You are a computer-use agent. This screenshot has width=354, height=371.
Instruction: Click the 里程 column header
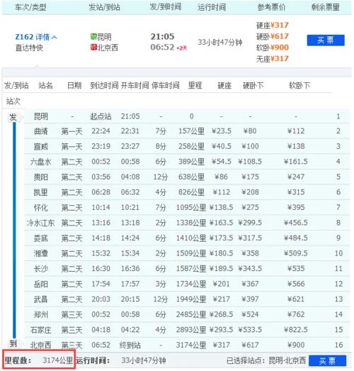pos(195,85)
